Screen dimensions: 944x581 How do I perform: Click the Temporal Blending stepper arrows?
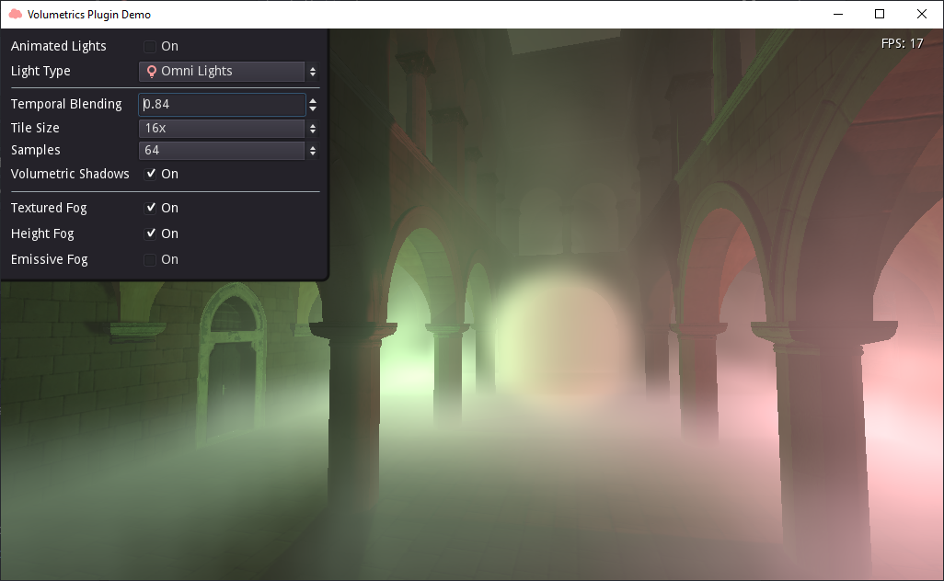[313, 105]
